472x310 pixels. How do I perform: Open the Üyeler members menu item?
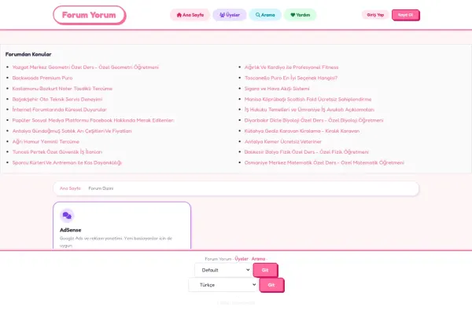tap(230, 15)
